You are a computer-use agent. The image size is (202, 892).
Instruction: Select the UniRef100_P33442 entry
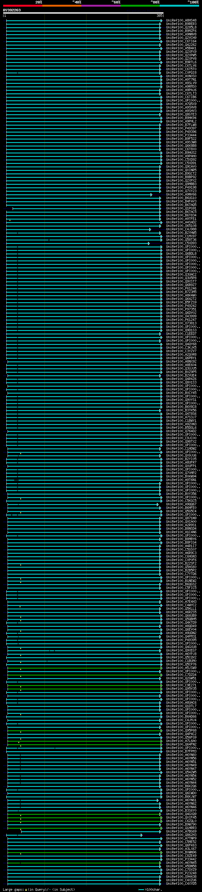coord(181,859)
